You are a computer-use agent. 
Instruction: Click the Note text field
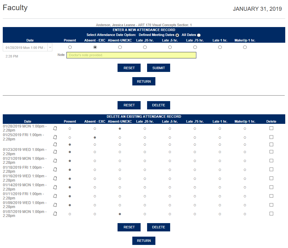tap(131, 55)
